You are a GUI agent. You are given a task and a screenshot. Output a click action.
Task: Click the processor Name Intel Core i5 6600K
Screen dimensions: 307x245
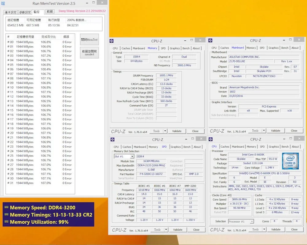pos(253,155)
